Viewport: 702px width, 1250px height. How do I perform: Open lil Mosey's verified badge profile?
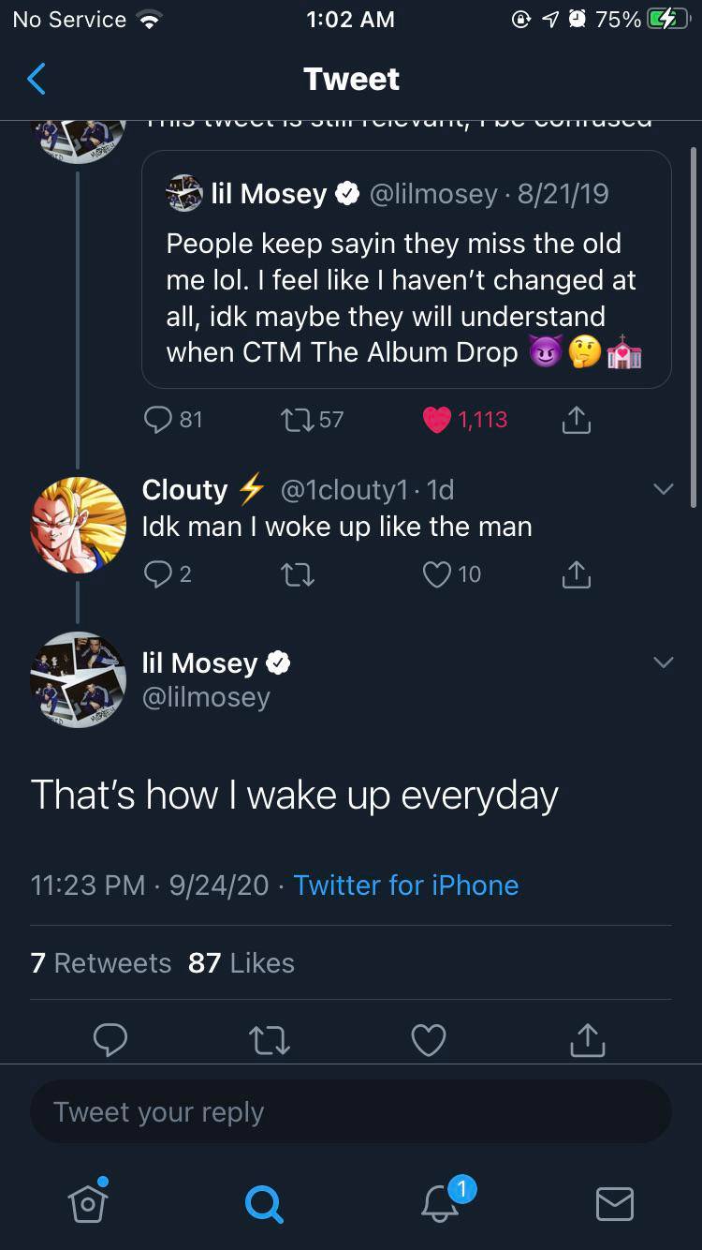(278, 662)
